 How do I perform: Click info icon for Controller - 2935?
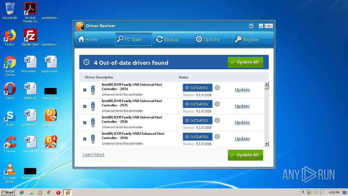tap(217, 104)
